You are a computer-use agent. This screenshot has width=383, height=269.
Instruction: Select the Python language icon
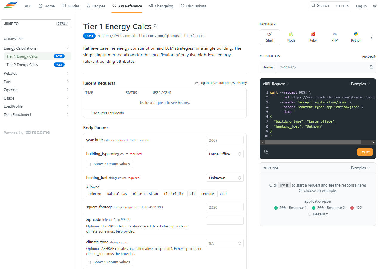coord(356,37)
